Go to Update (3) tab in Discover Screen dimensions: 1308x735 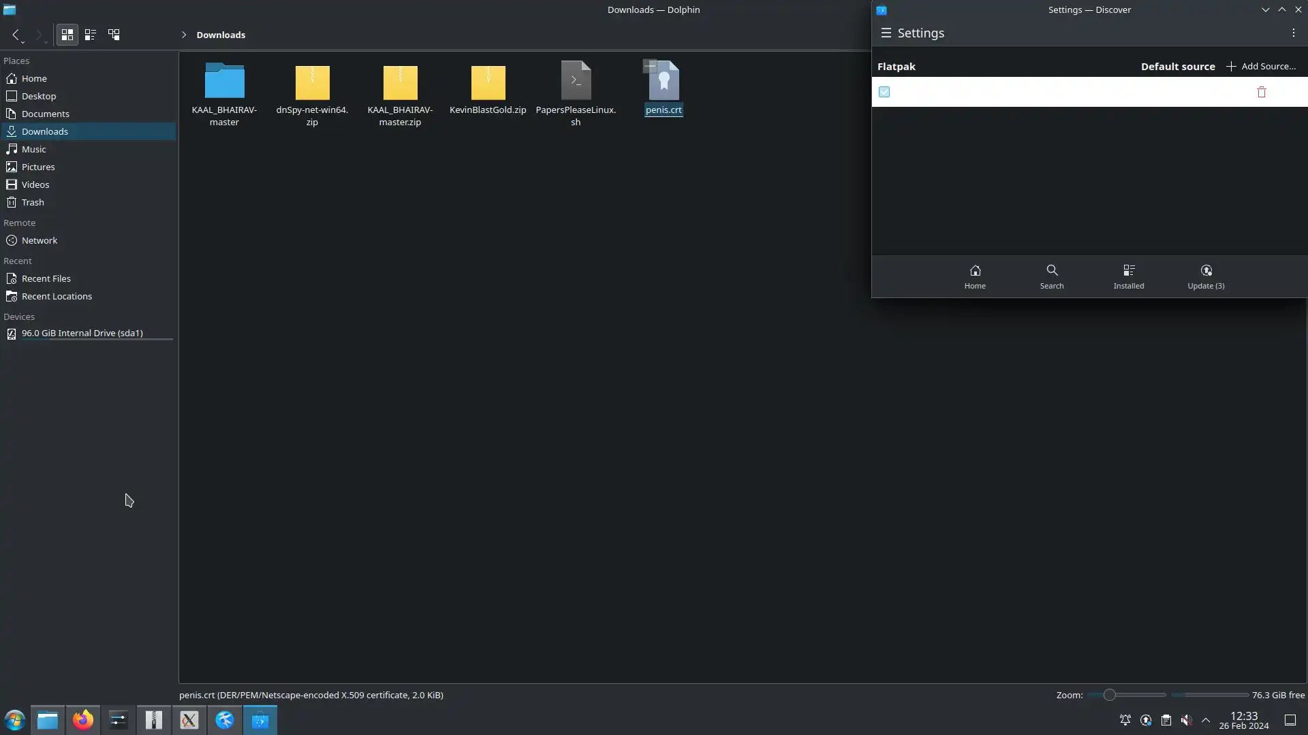(x=1206, y=276)
